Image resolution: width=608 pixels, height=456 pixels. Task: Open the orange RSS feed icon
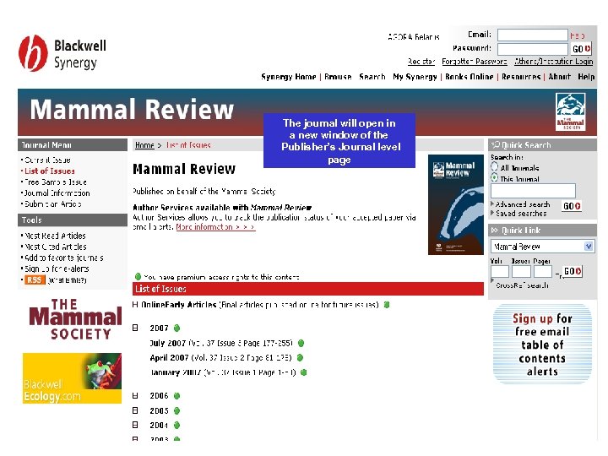[35, 280]
